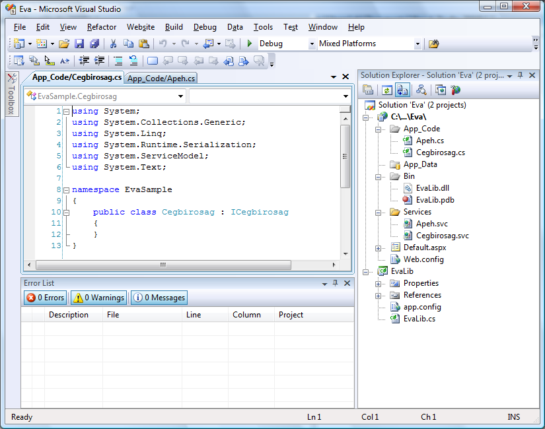The height and width of the screenshot is (429, 545).
Task: Collapse the namespace EvaSample code region
Action: tap(66, 190)
